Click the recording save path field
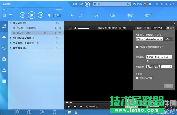This screenshot has width=177, height=115. click(x=149, y=39)
